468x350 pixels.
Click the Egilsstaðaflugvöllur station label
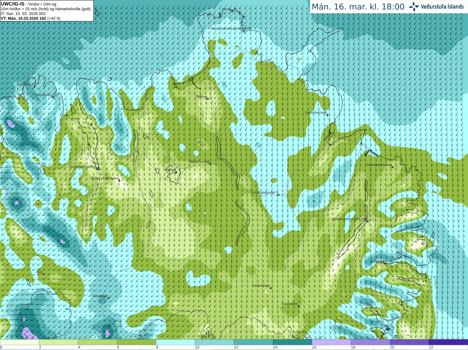pyautogui.click(x=349, y=219)
